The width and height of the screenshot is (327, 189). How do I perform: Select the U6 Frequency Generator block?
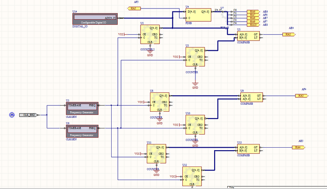83,131
